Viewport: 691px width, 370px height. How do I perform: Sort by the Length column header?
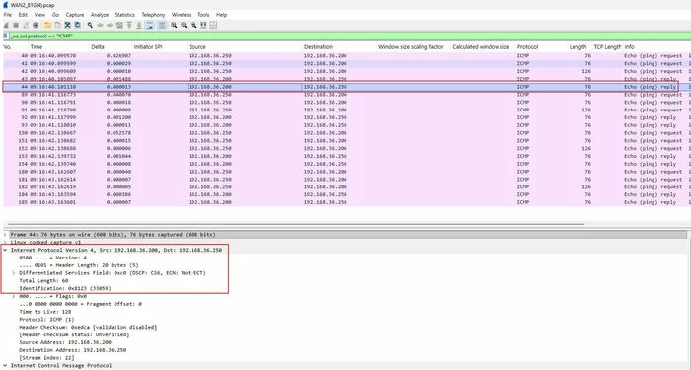577,47
